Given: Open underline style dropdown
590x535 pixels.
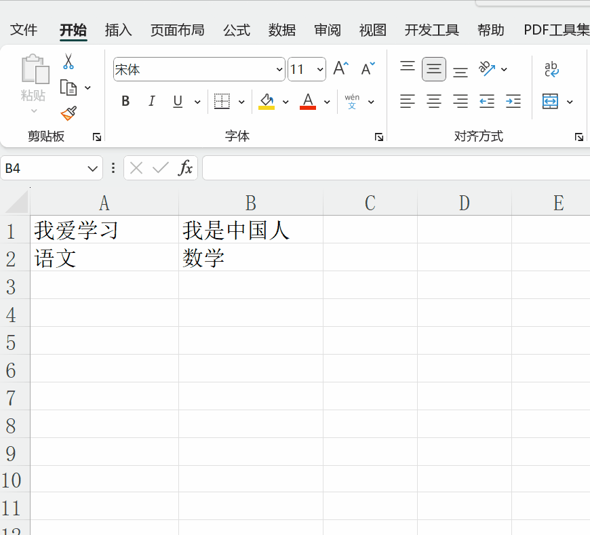Looking at the screenshot, I should point(197,102).
